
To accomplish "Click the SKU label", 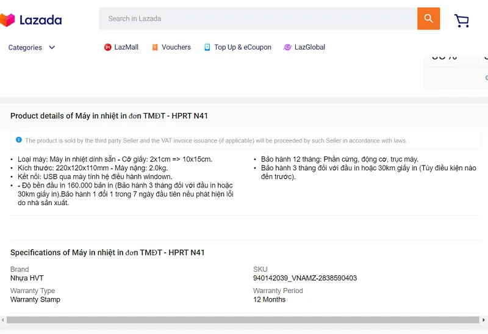I will tap(260, 269).
